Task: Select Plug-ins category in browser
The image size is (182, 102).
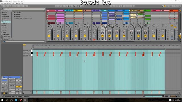Action: [x=5, y=24]
